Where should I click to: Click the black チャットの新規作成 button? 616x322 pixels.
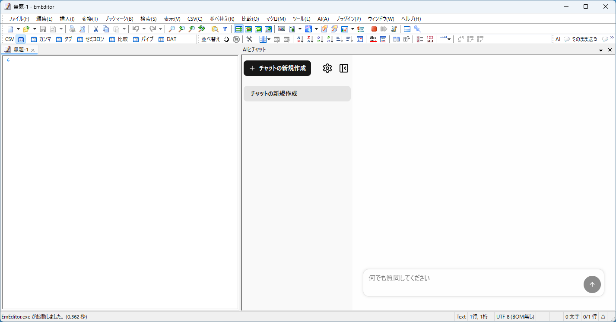[277, 68]
